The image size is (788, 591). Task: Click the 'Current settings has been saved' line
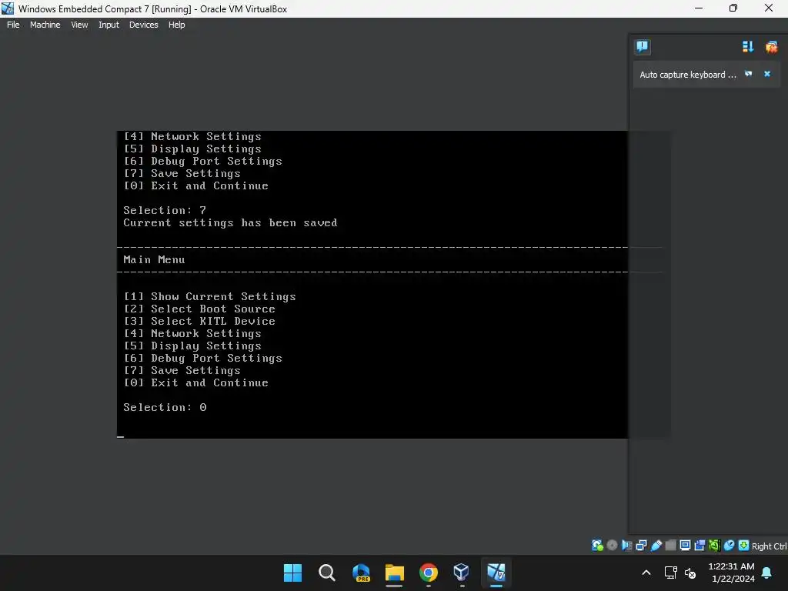(x=230, y=222)
